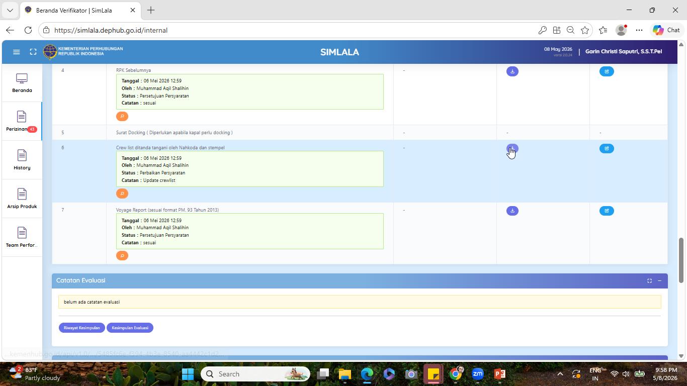Open the browser tab list dropdown
Image resolution: width=687 pixels, height=386 pixels.
10,10
